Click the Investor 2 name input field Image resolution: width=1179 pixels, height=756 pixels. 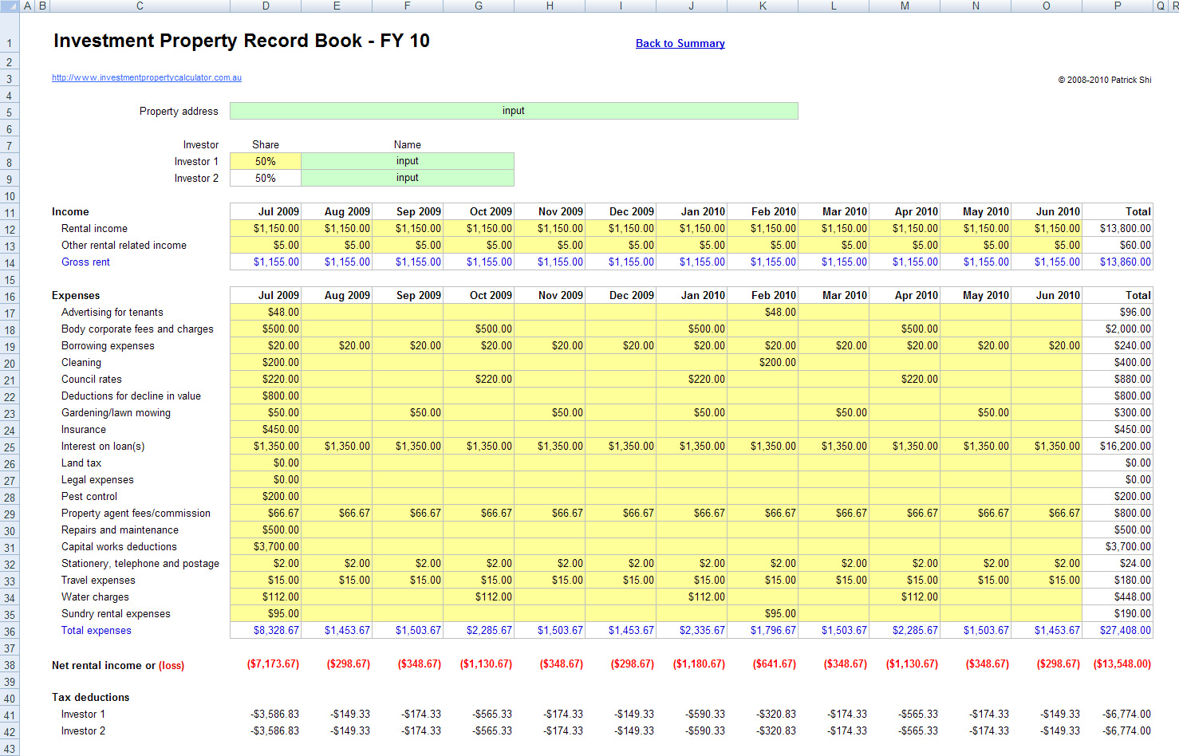407,178
